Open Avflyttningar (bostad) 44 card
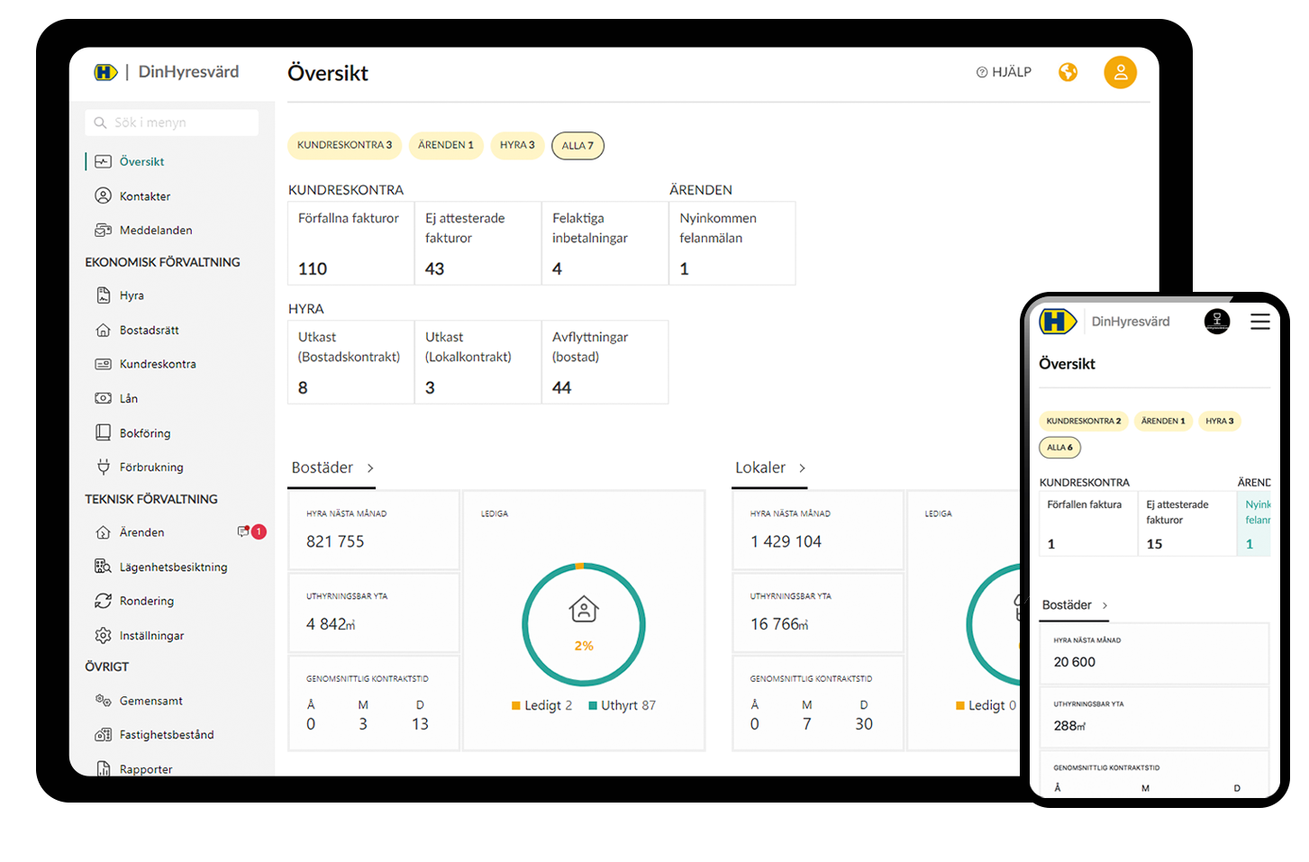 click(605, 362)
